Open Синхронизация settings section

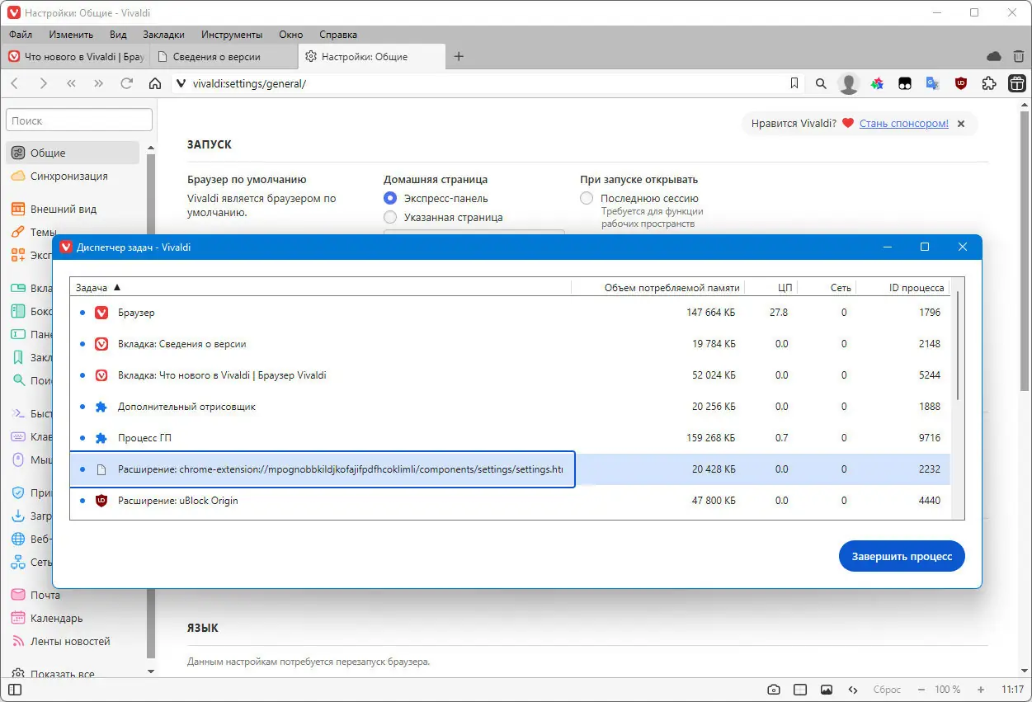73,176
